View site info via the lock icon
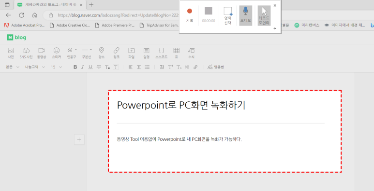This screenshot has height=191, width=374. coord(51,15)
